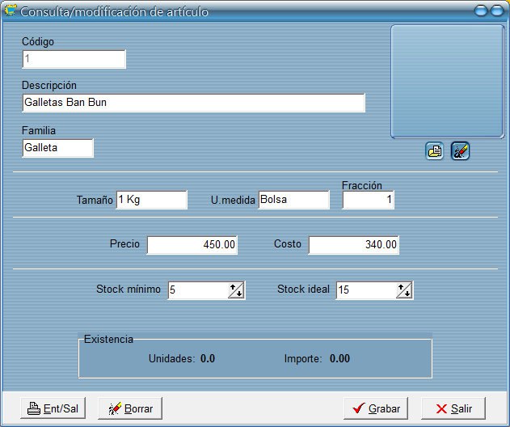Screen dimensions: 510x427
Task: Click the Stock mínimo value 5
Action: pos(198,290)
